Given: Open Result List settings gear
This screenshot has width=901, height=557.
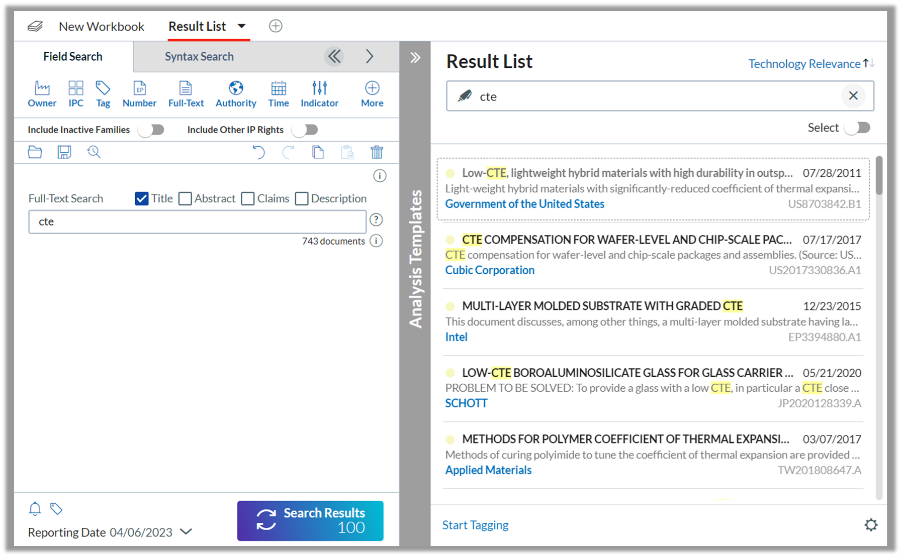Looking at the screenshot, I should [x=871, y=525].
